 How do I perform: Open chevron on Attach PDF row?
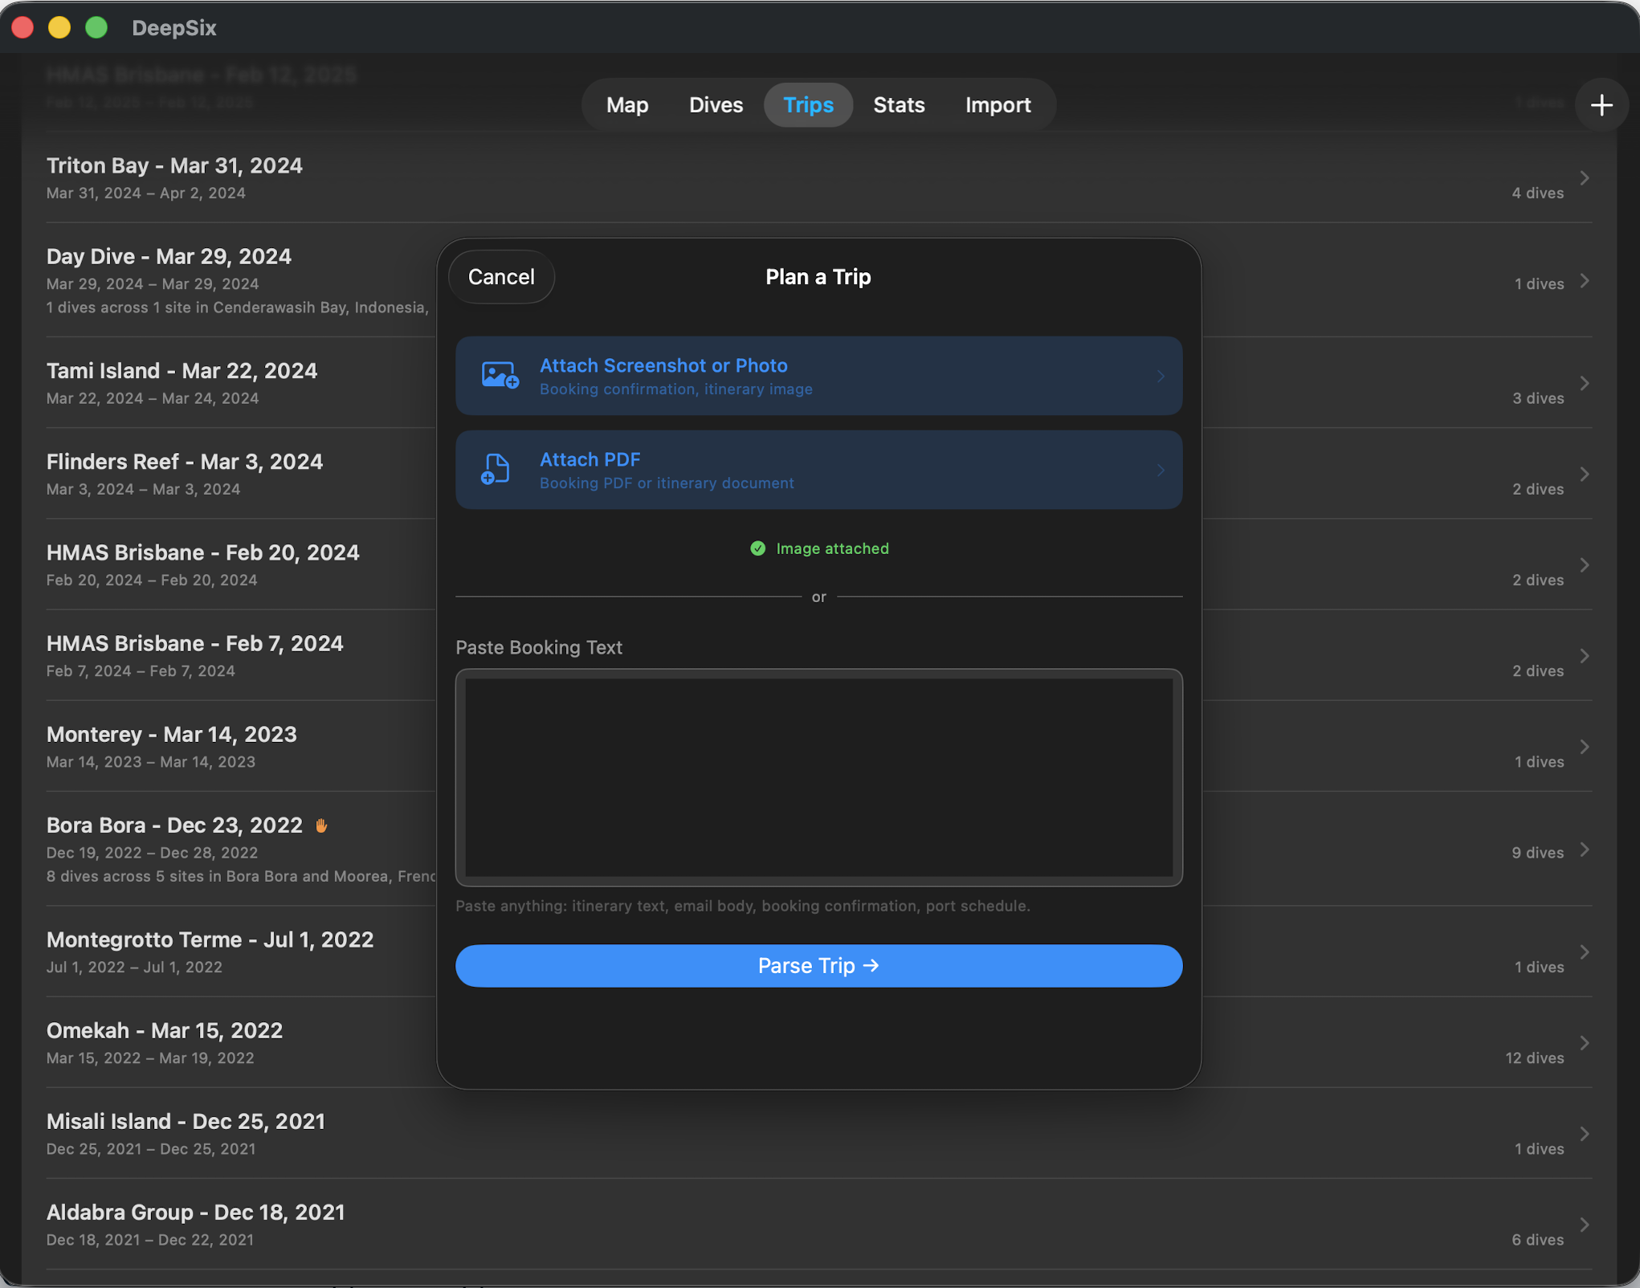click(1161, 470)
